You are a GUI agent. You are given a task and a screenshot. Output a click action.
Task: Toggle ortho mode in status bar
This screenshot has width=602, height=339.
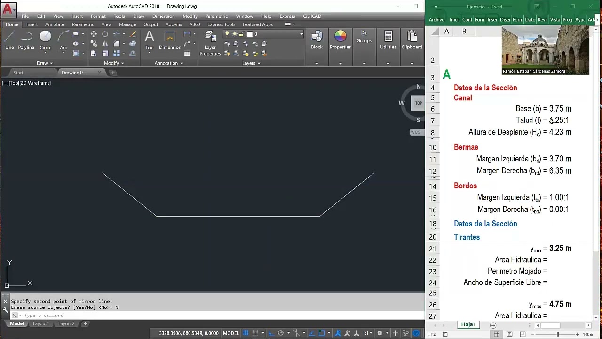[x=271, y=333]
